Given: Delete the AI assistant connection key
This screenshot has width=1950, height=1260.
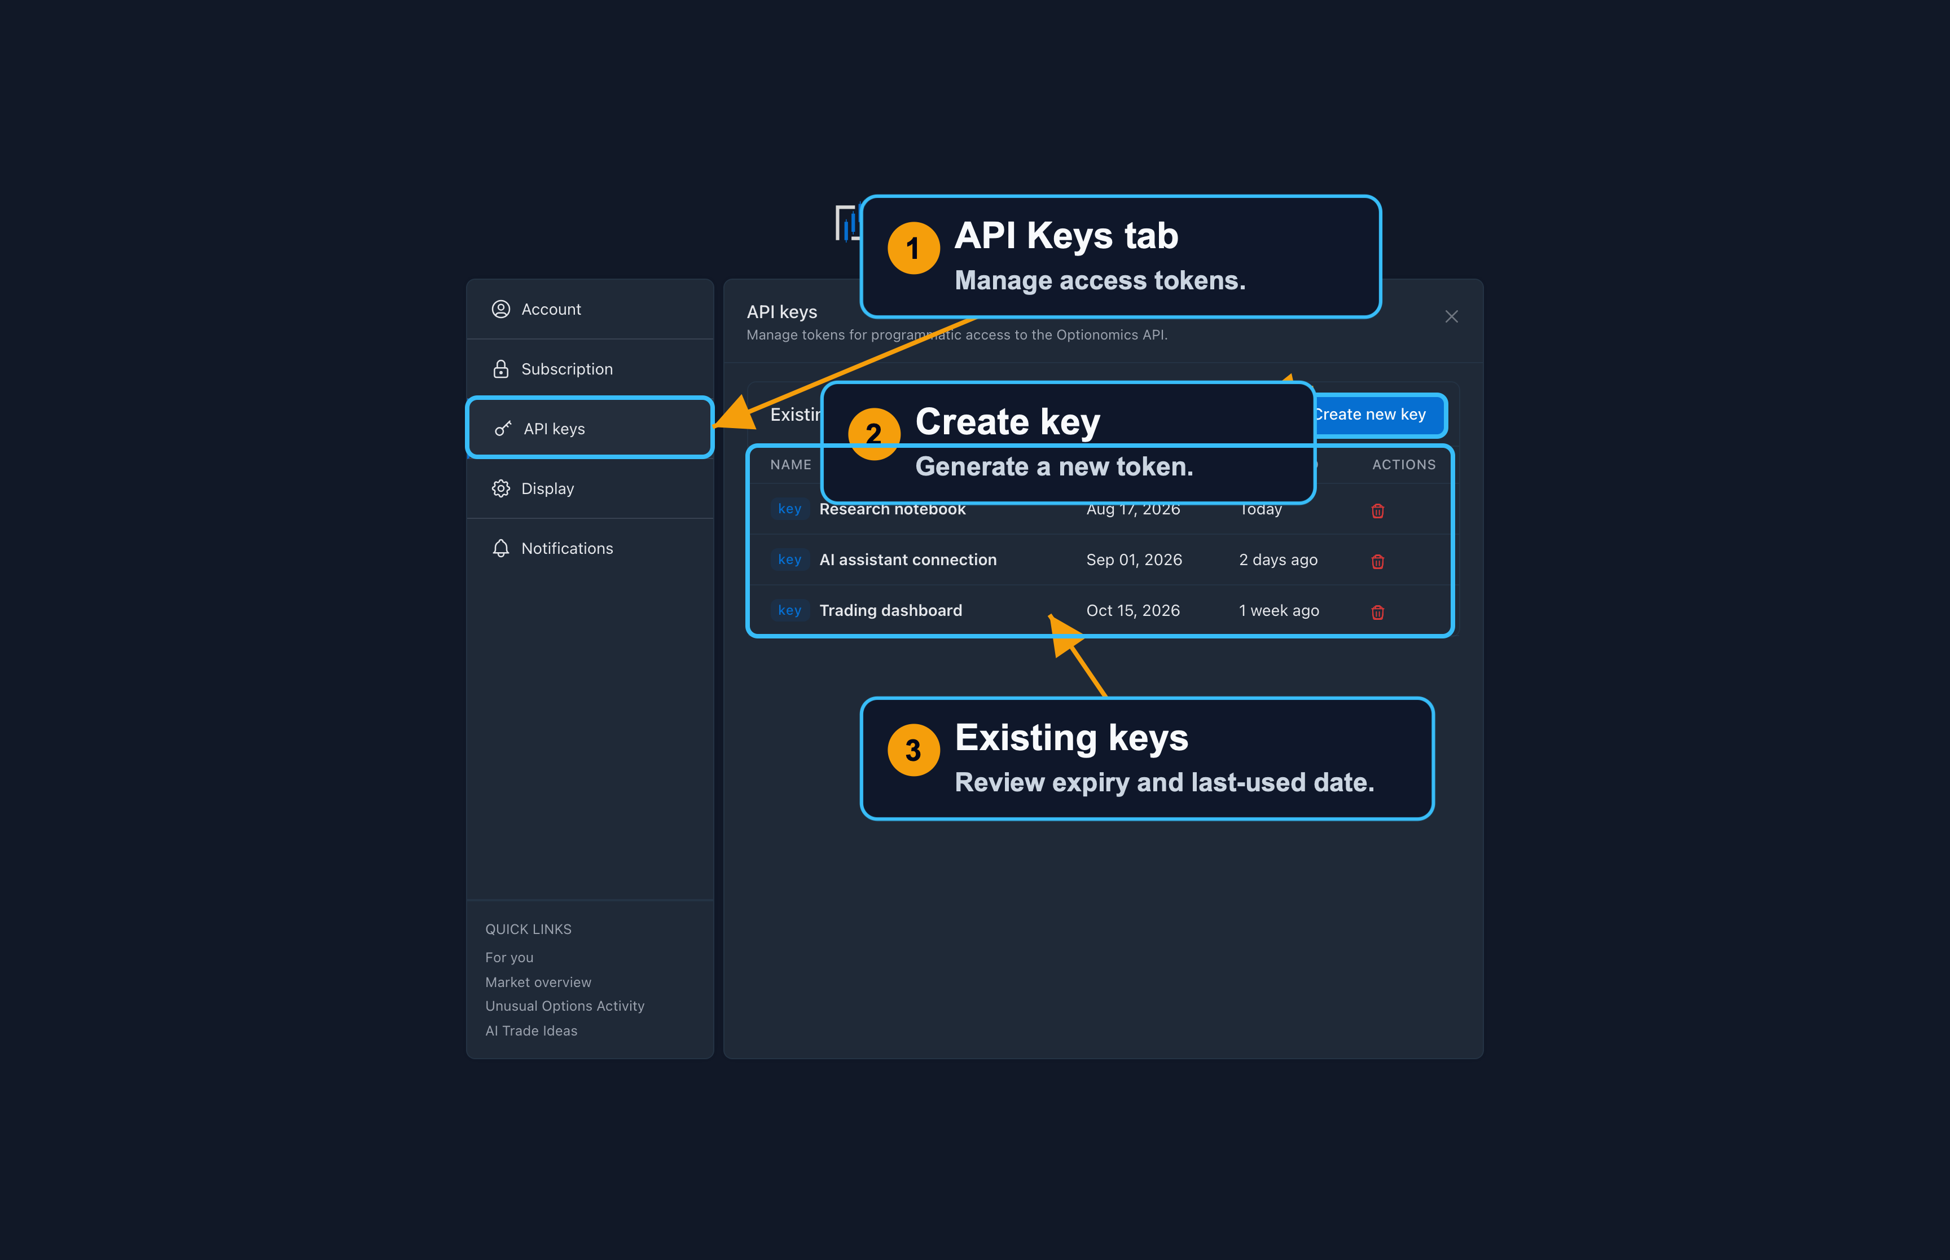Looking at the screenshot, I should 1377,561.
